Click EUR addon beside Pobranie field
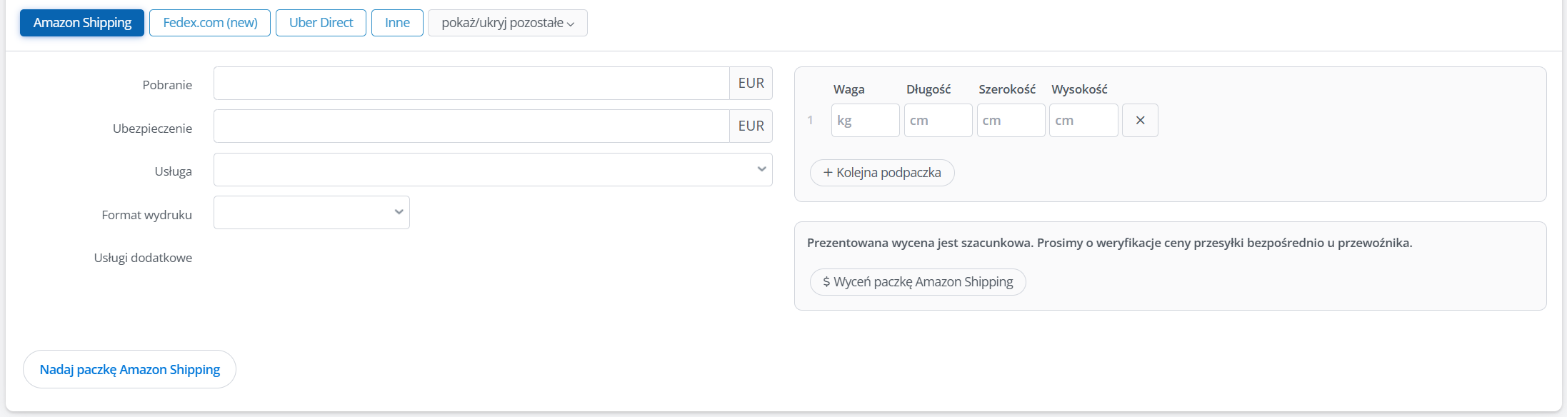This screenshot has width=1567, height=417. point(751,84)
